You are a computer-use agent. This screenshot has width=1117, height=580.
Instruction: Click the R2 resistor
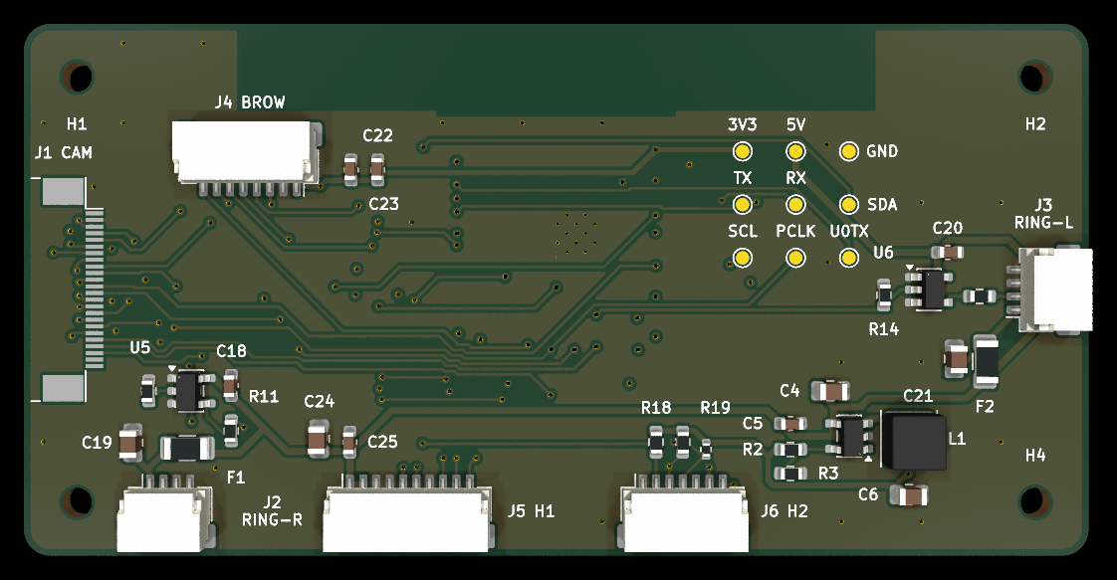(x=790, y=449)
